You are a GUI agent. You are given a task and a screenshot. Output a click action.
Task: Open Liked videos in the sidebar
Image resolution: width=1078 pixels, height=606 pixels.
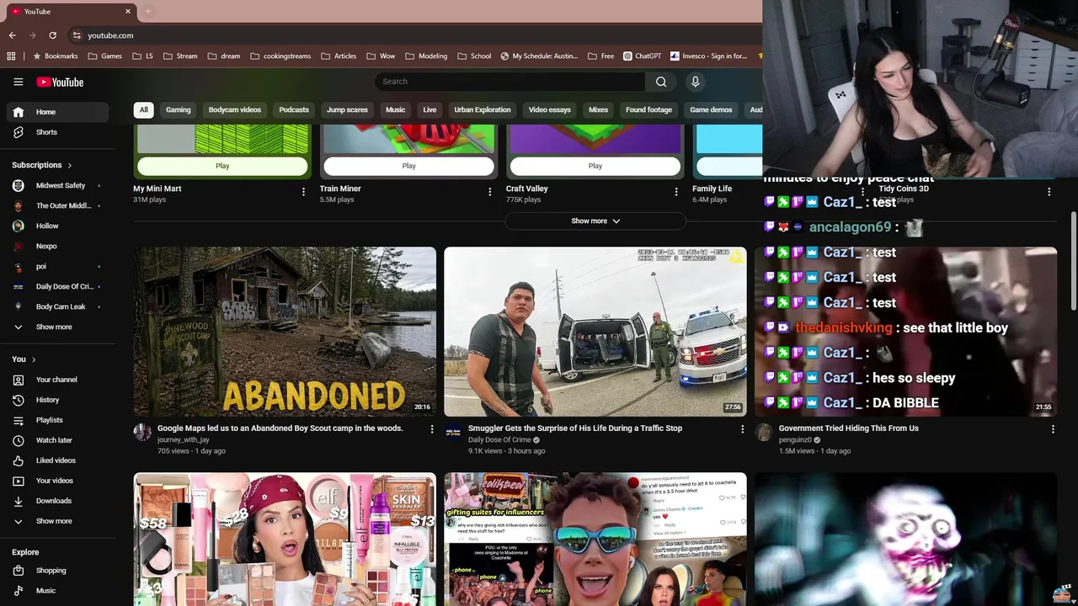[57, 460]
